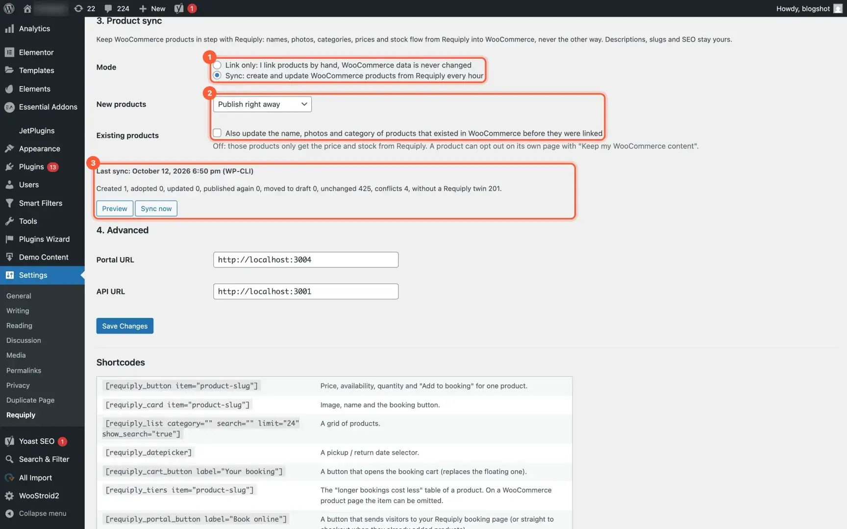
Task: Open the + New admin bar menu
Action: pos(152,8)
